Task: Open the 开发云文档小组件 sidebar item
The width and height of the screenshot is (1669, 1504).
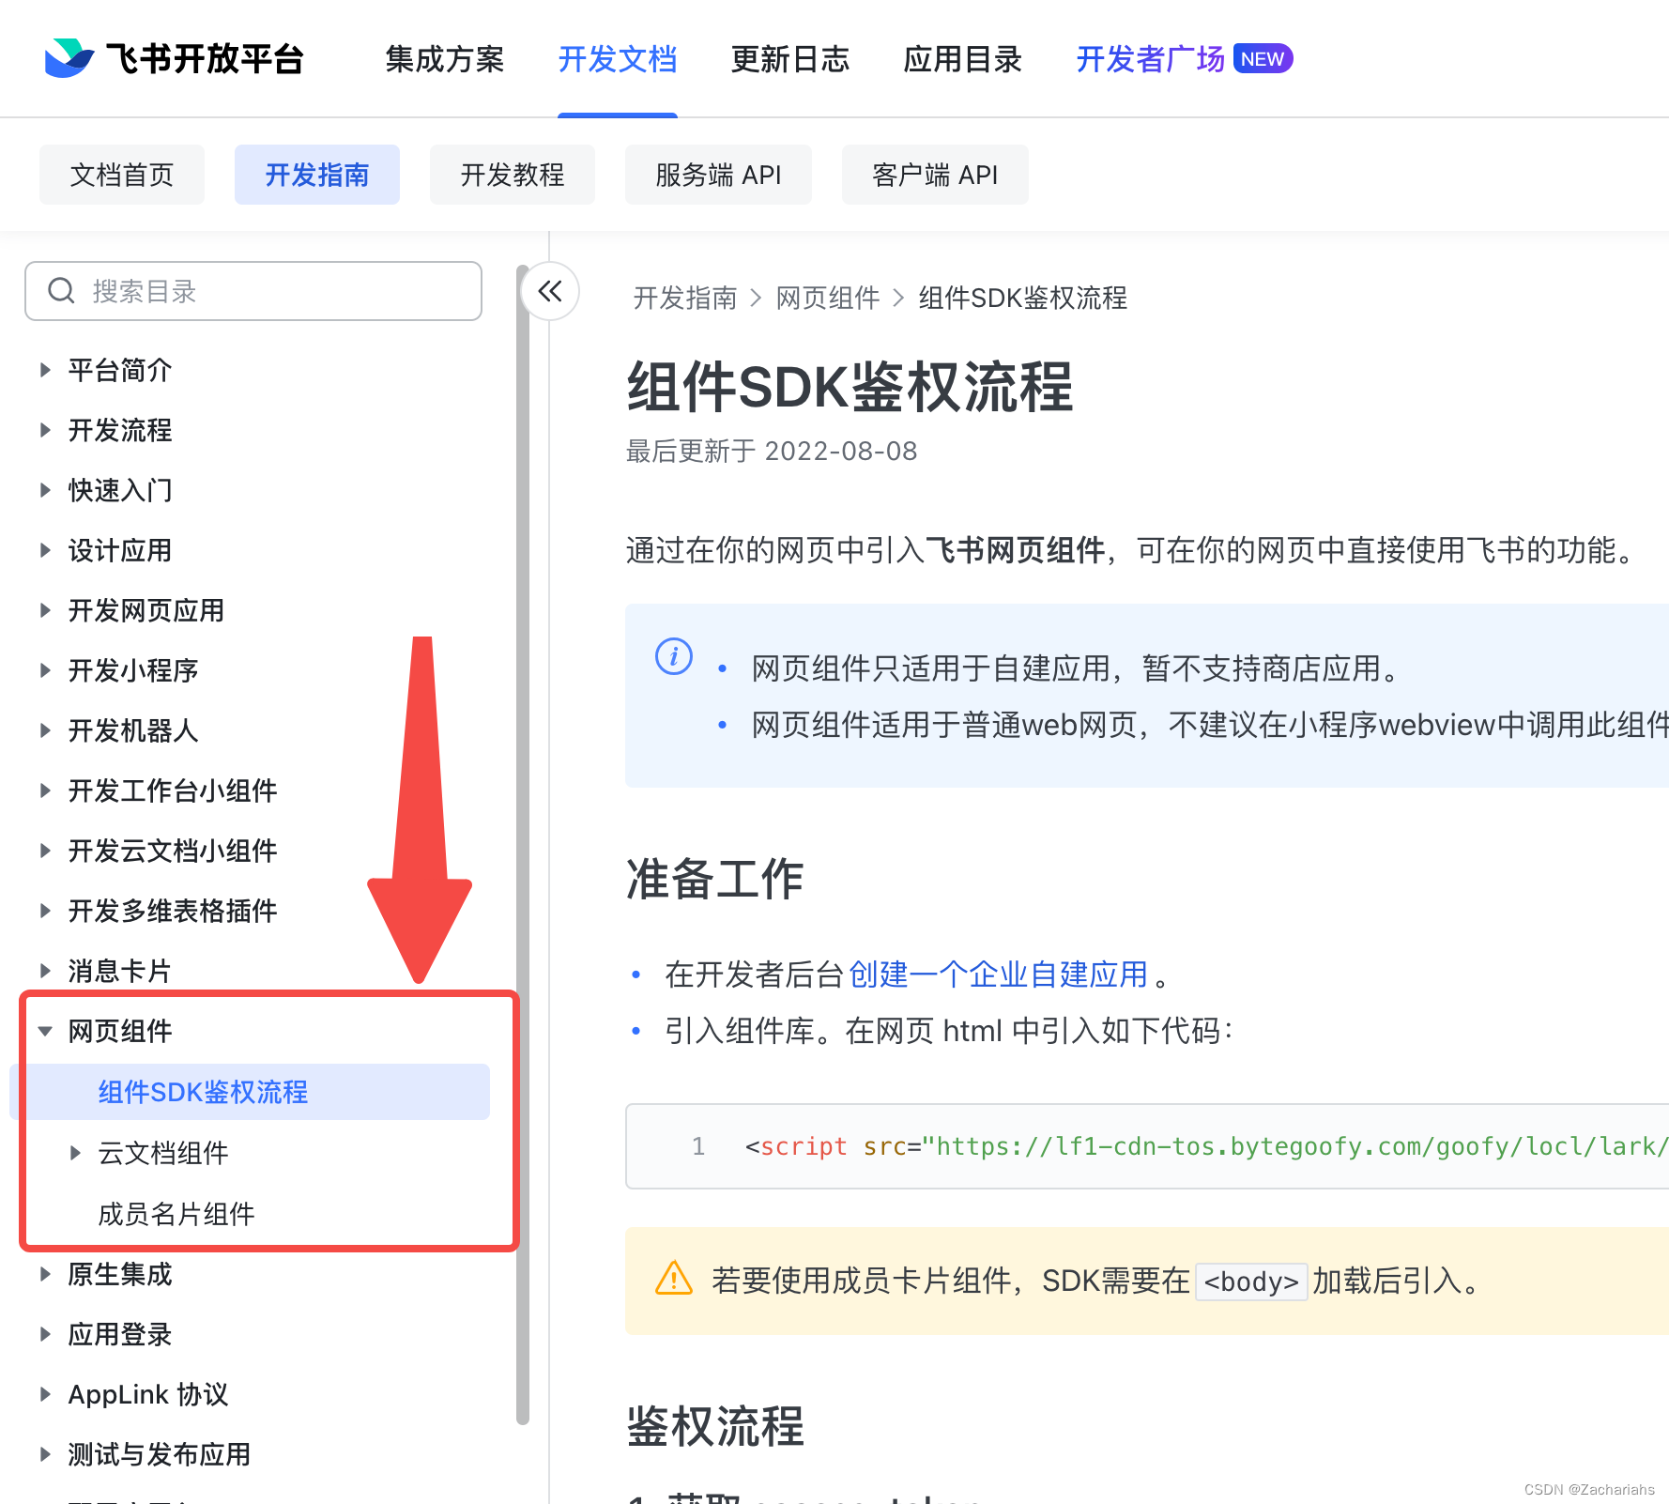Action: point(173,851)
